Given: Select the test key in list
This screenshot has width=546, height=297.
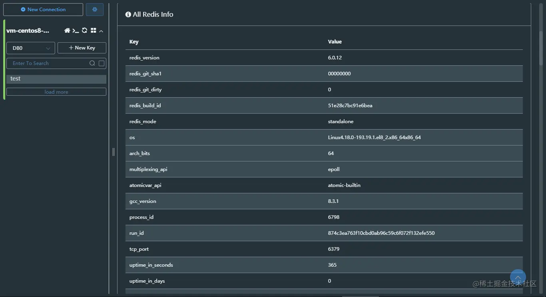Looking at the screenshot, I should tap(56, 79).
